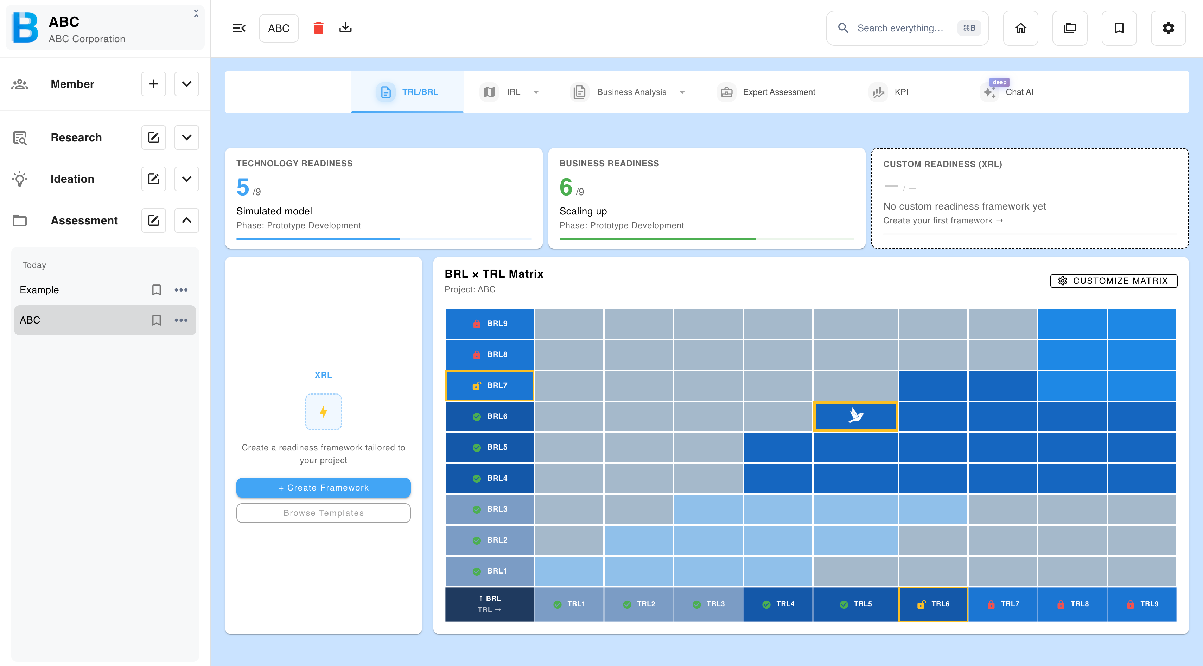Click Technology Readiness progress bar
Screen dimensions: 1203x666
click(384, 239)
